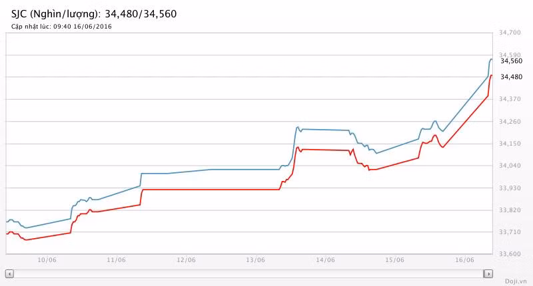This screenshot has width=533, height=286.
Task: Click the 33,600 y-axis label
Action: [x=510, y=254]
